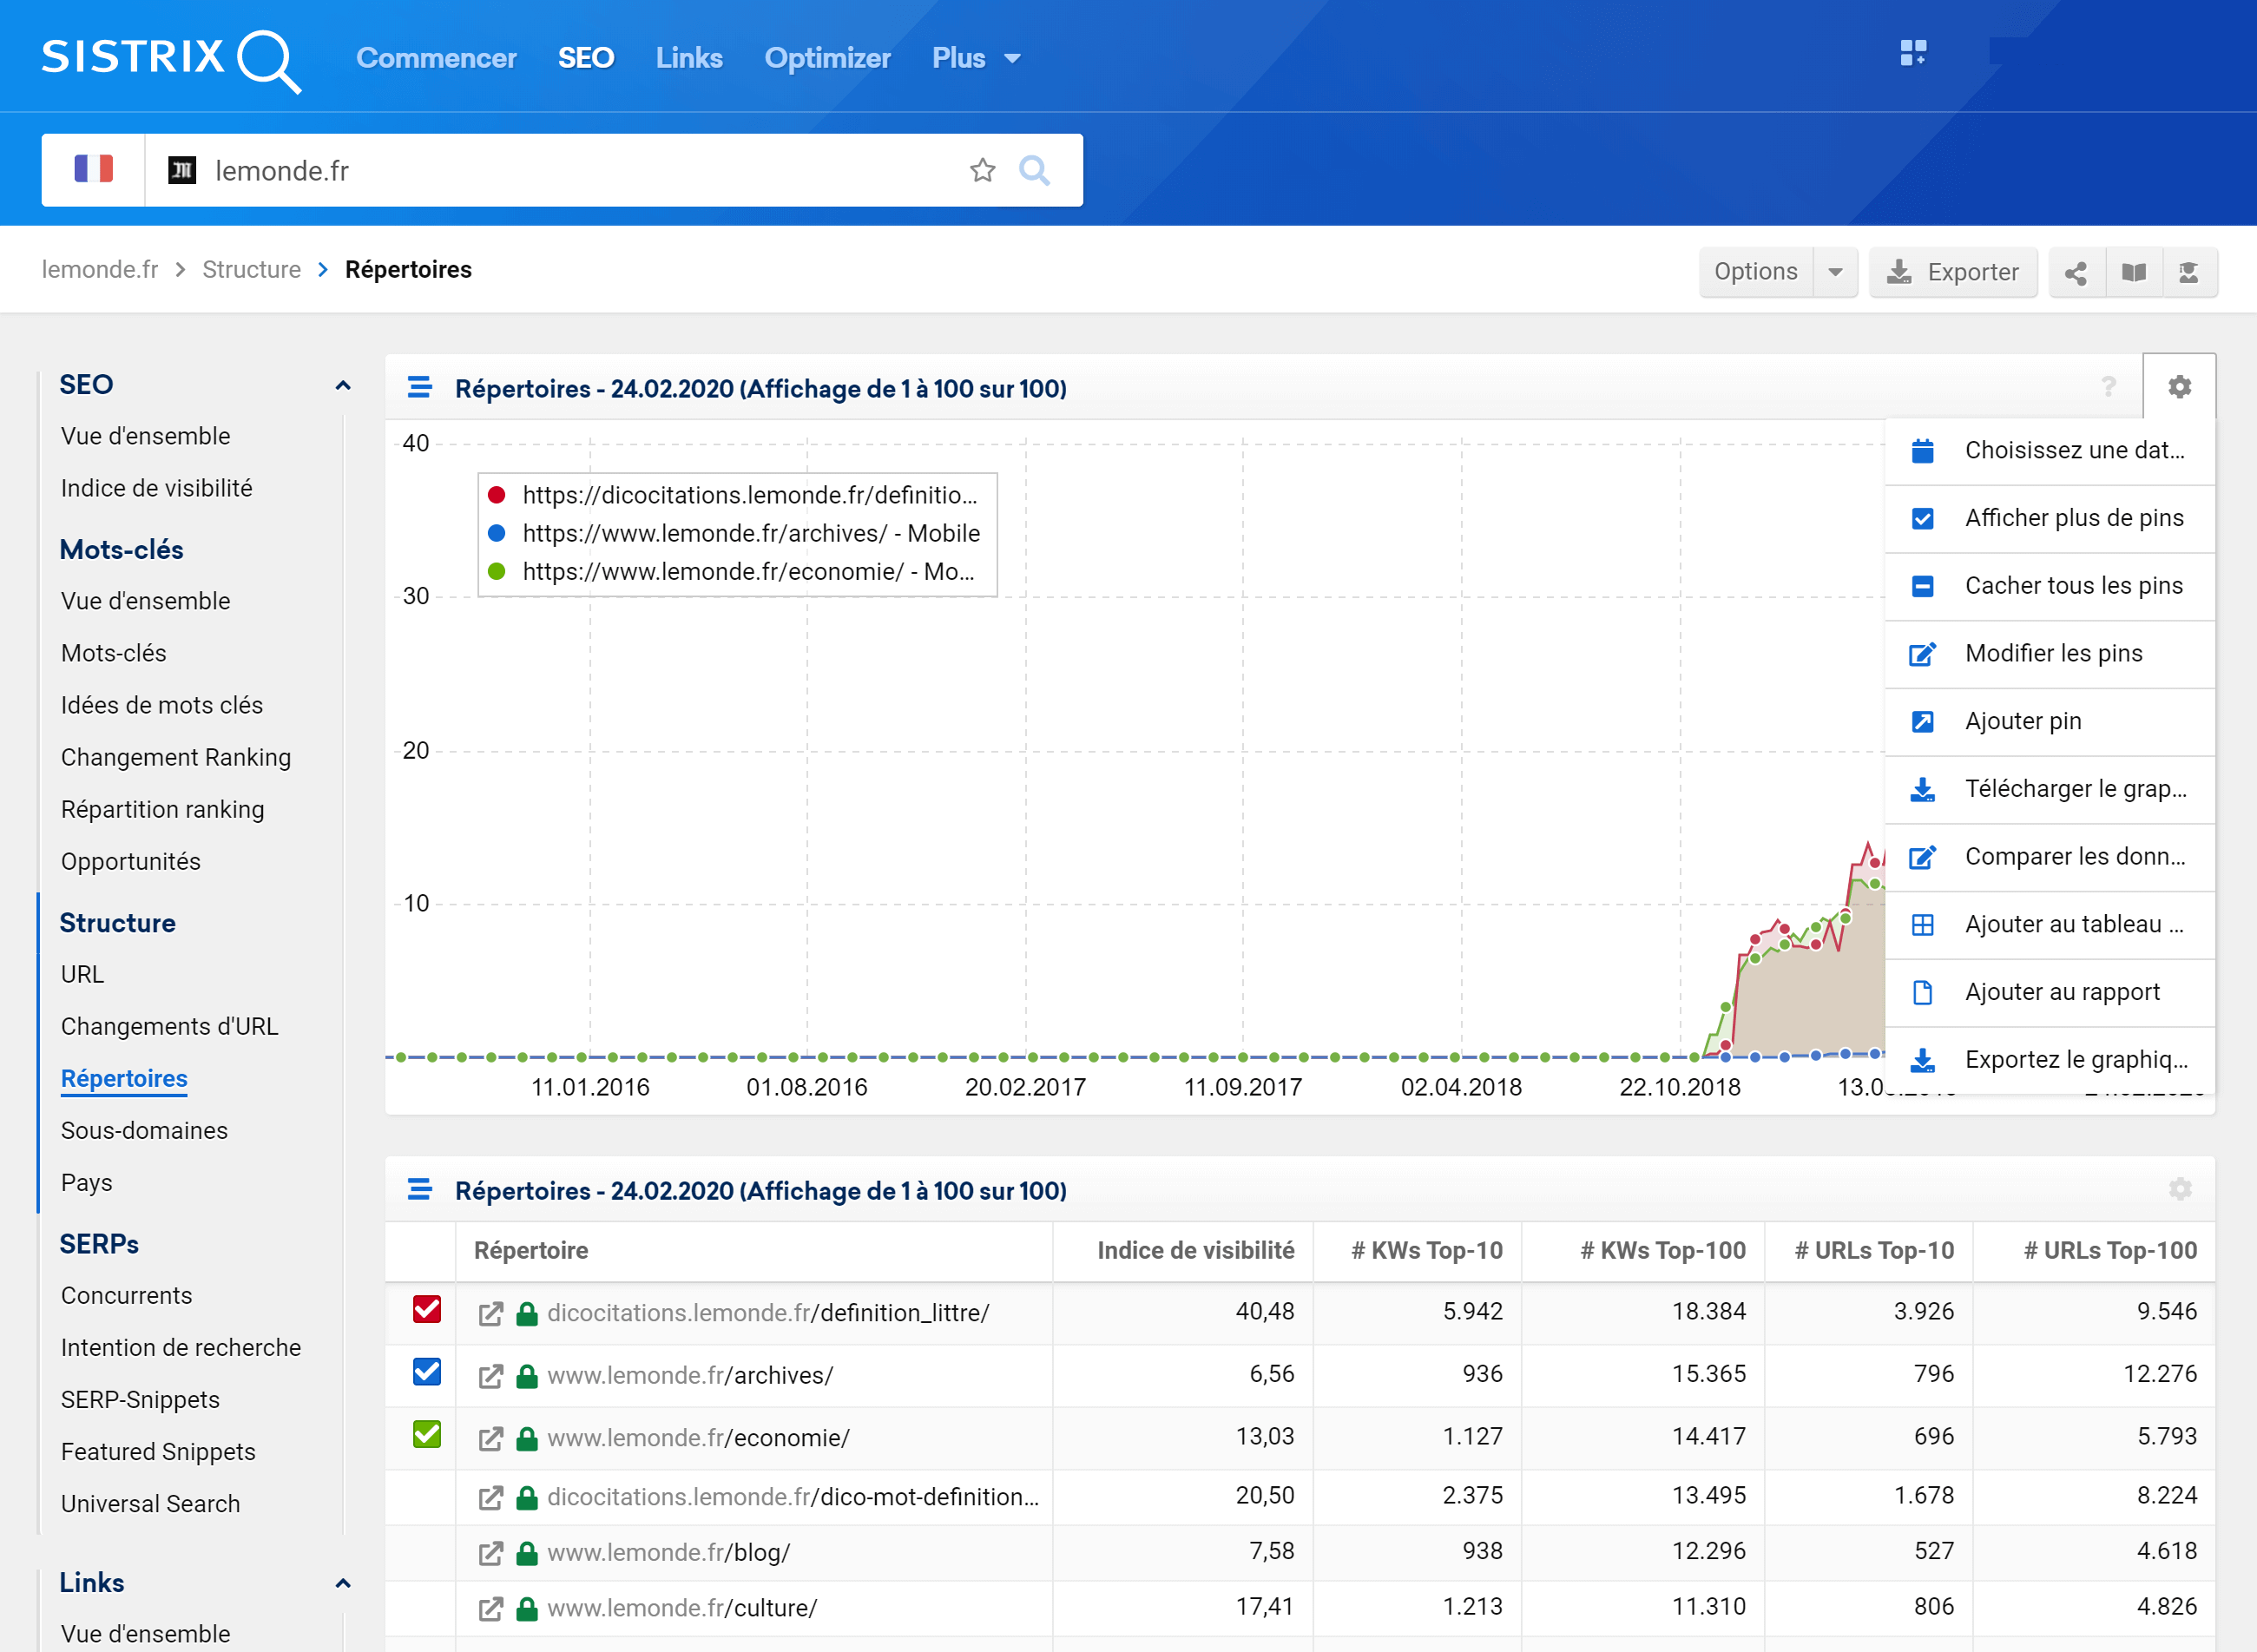This screenshot has width=2257, height=1652.
Task: Open Featured Snippets in the SERPs sidebar
Action: coord(158,1452)
